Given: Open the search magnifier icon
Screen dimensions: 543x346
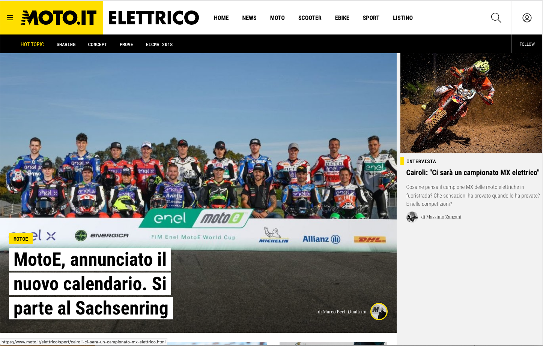Looking at the screenshot, I should pos(496,18).
